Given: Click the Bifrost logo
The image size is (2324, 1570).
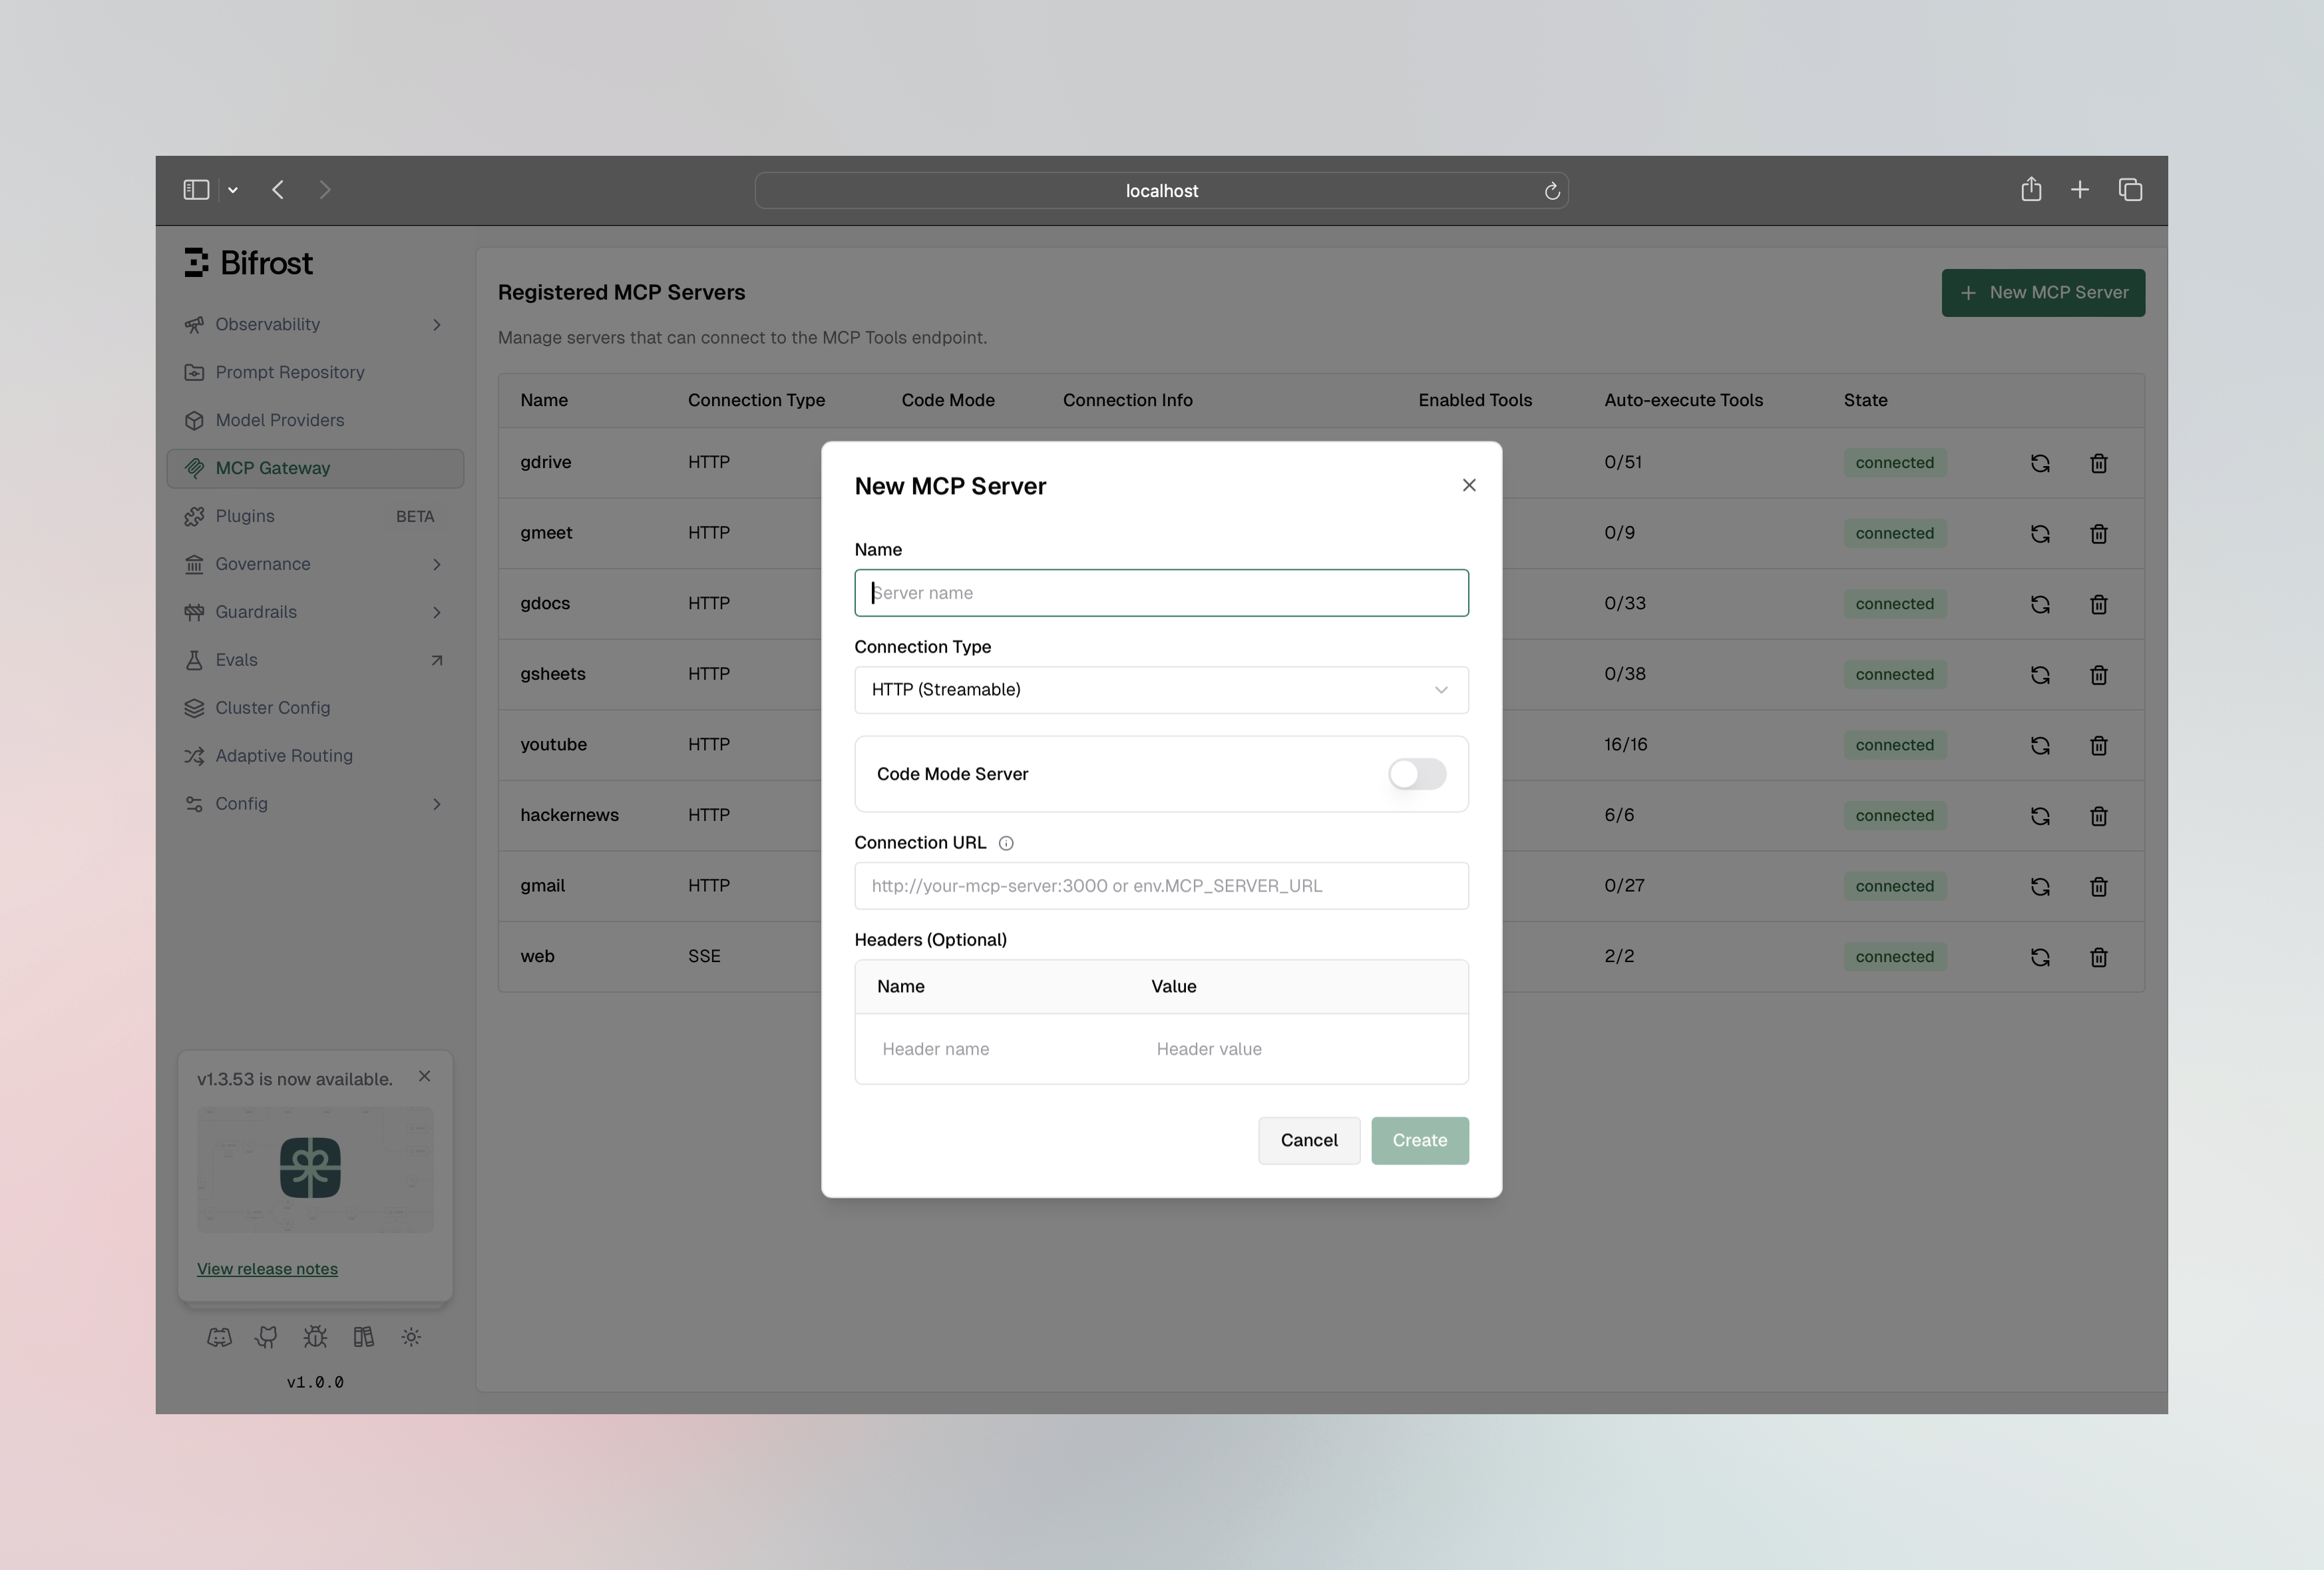Looking at the screenshot, I should pyautogui.click(x=249, y=262).
